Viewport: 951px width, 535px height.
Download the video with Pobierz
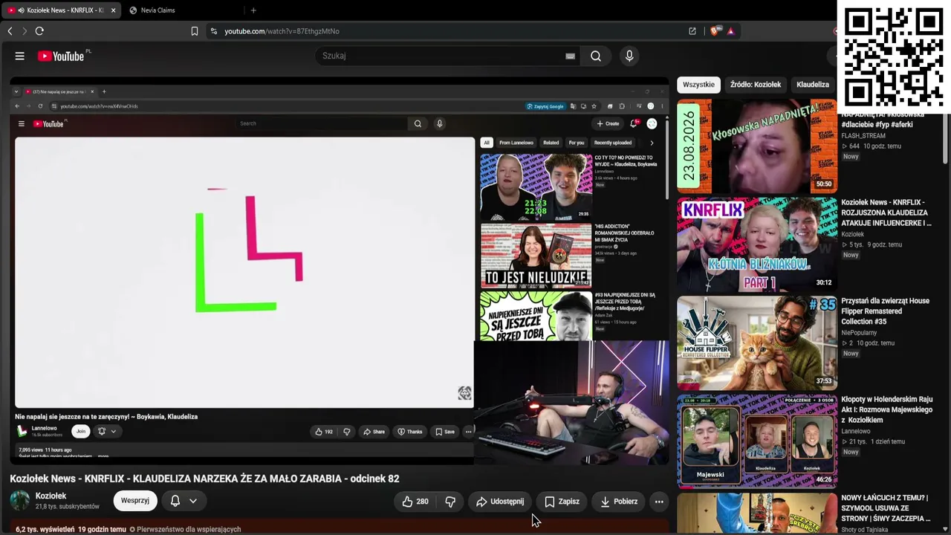click(x=619, y=502)
